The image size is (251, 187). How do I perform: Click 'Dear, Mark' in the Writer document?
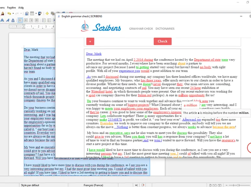coord(31,50)
